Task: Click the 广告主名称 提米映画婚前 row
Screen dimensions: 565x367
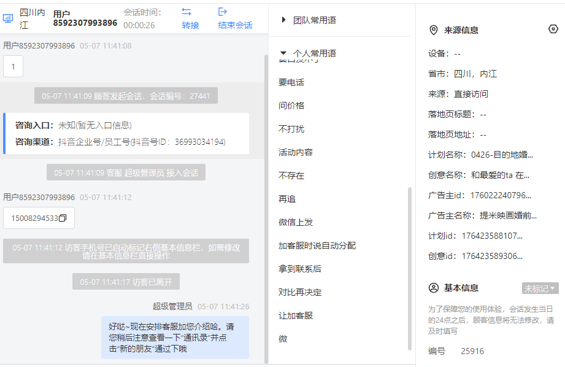Action: coord(482,215)
